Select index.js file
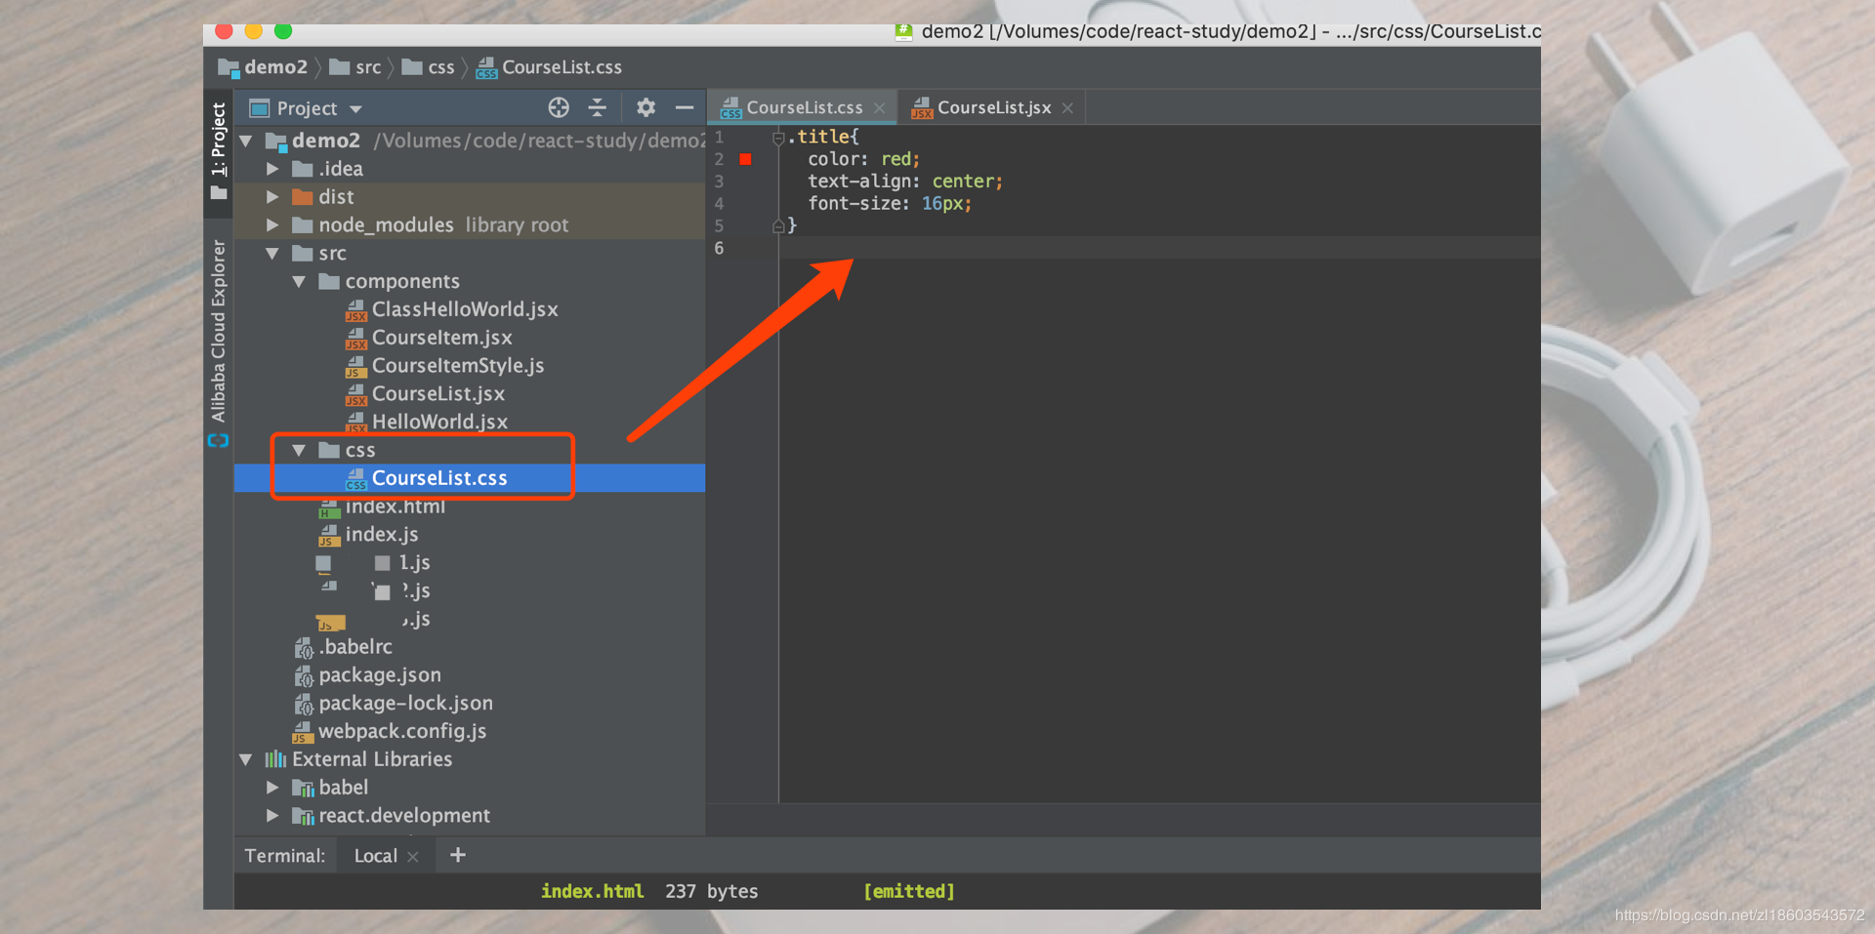 click(381, 535)
